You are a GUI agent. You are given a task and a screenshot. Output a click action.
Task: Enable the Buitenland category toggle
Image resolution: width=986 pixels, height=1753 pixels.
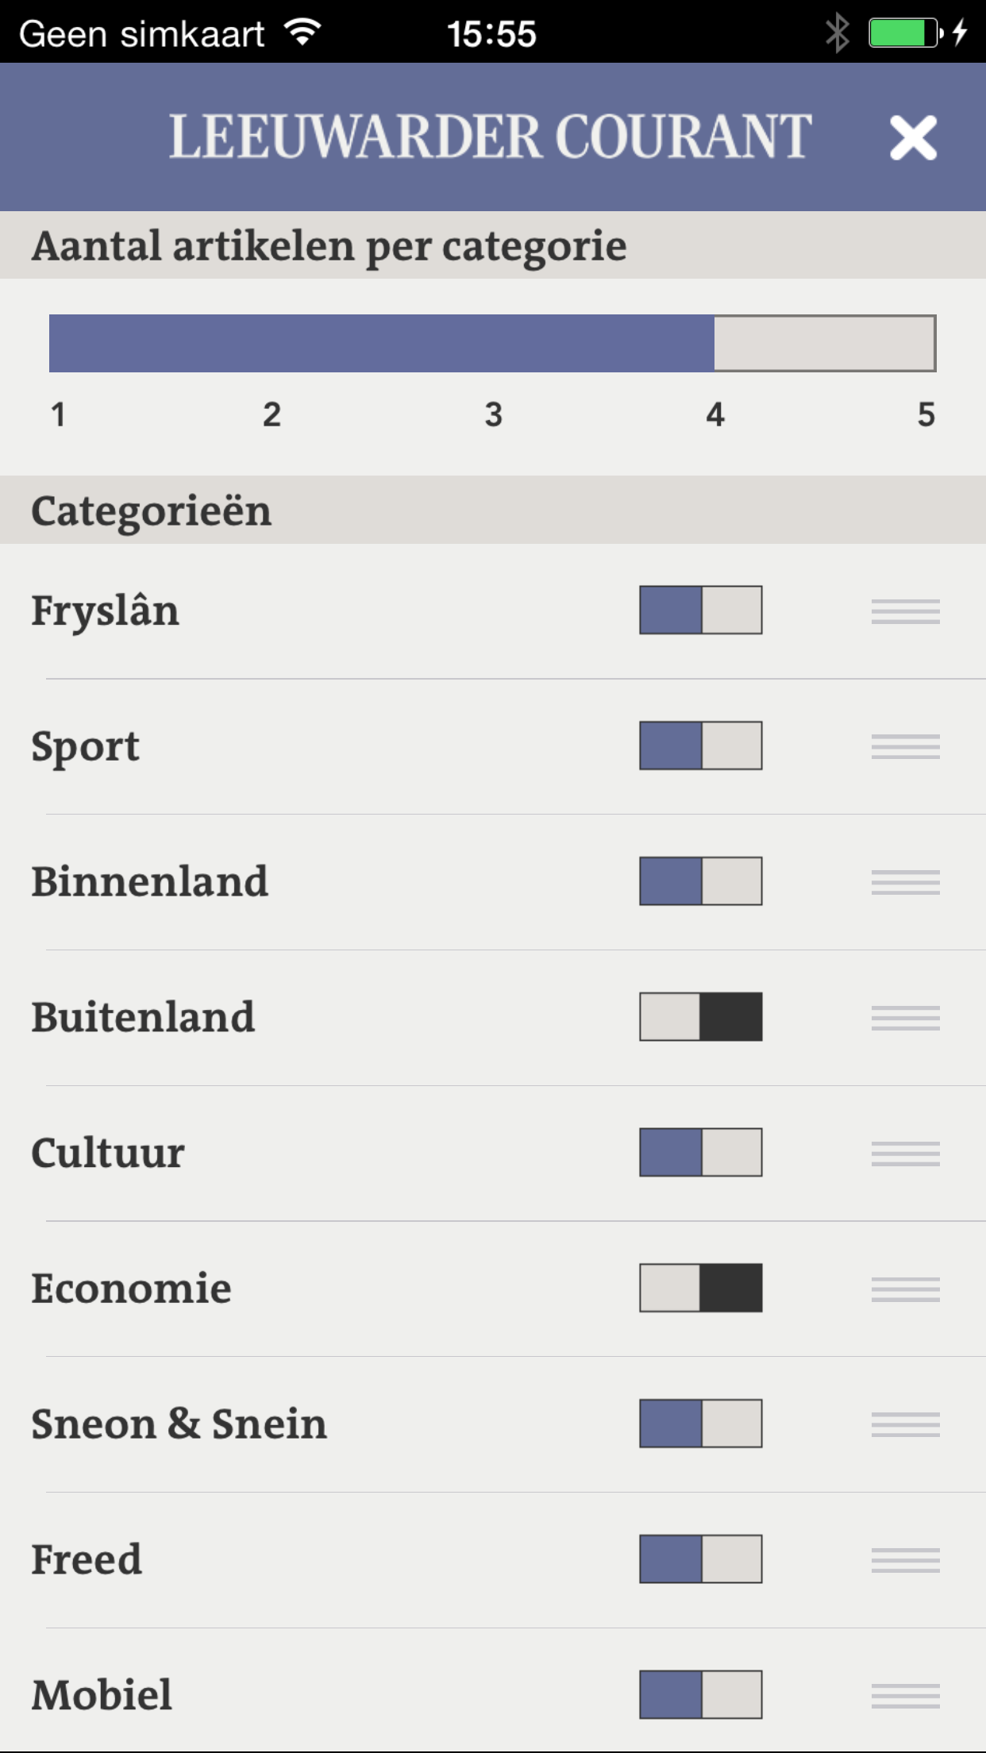coord(700,1016)
